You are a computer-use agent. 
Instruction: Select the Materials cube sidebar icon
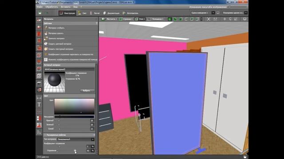(x=39, y=90)
